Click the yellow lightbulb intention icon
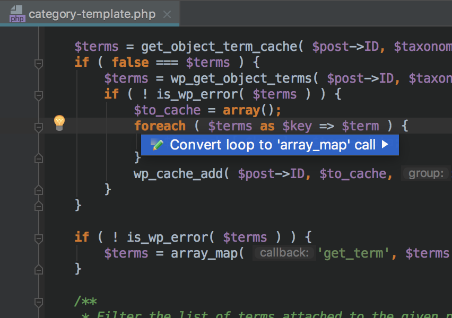Screen dimensions: 452x318 (59, 123)
